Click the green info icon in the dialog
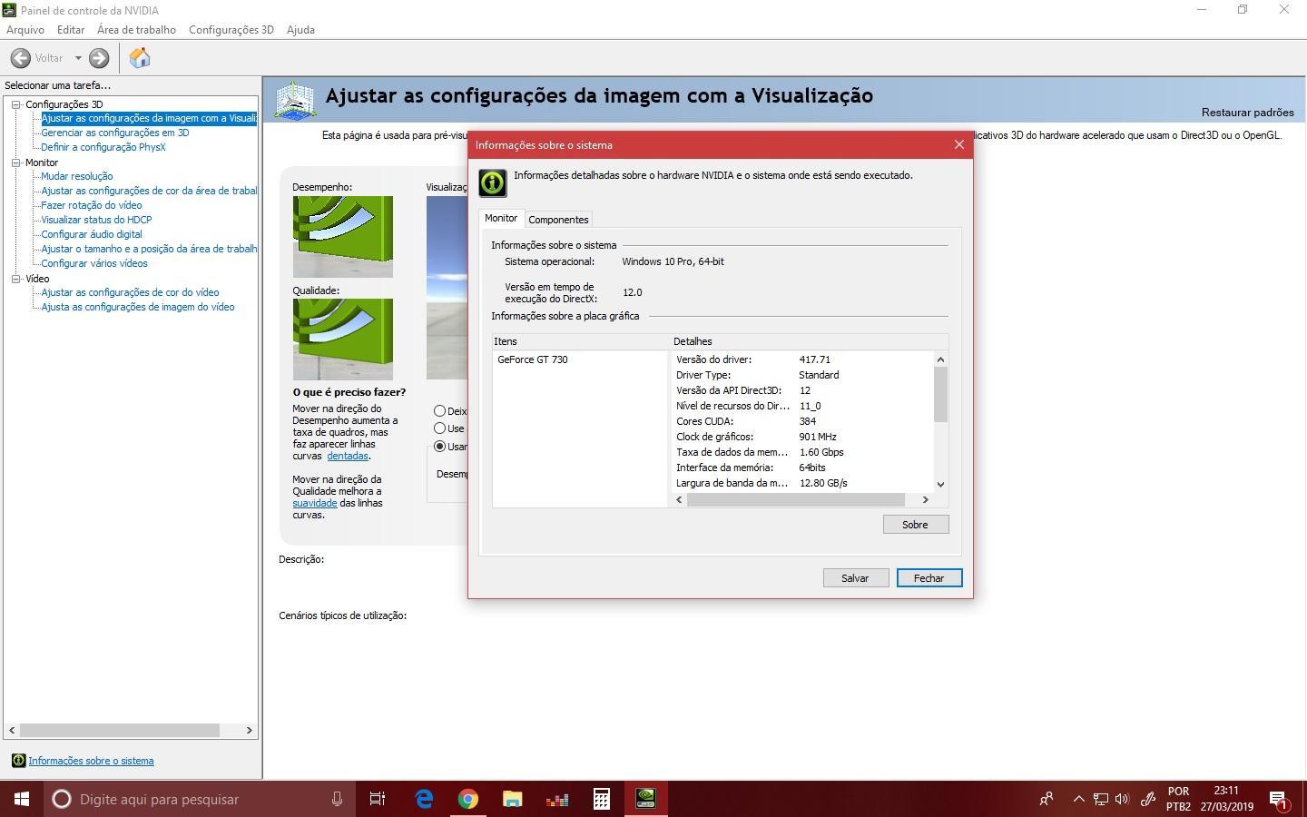 493,182
